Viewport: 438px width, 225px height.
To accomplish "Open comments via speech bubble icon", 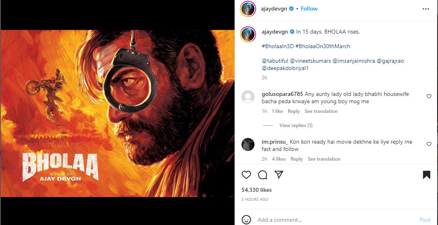I will pos(263,175).
